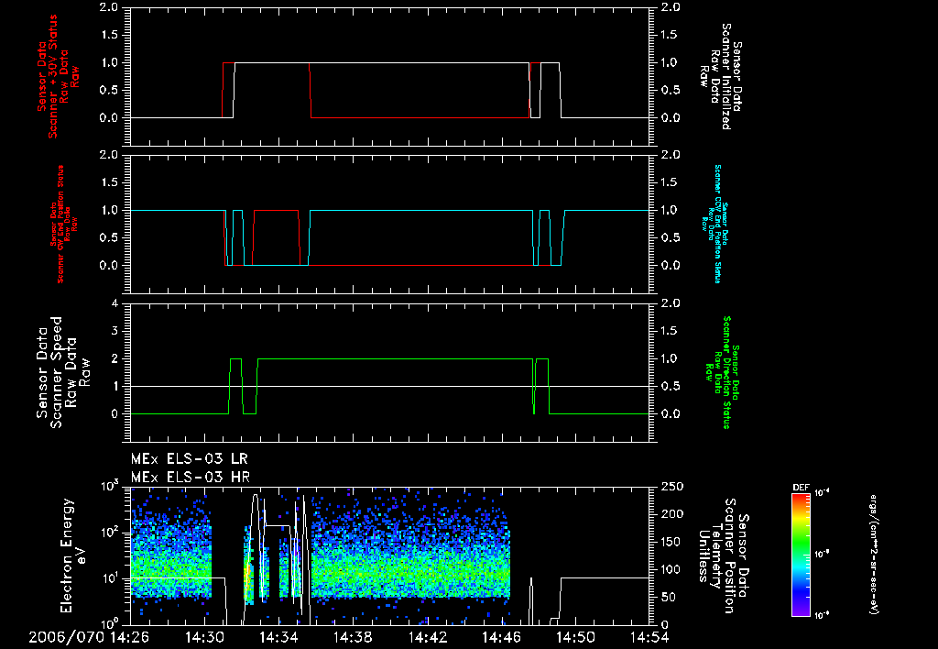Click the green direction status trace plot
The image size is (938, 649).
click(390, 372)
